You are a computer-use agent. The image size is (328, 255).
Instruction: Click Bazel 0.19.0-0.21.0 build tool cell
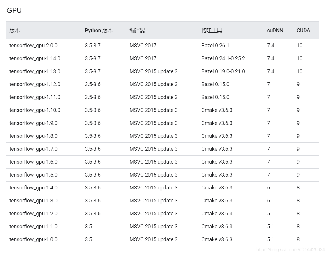click(223, 71)
